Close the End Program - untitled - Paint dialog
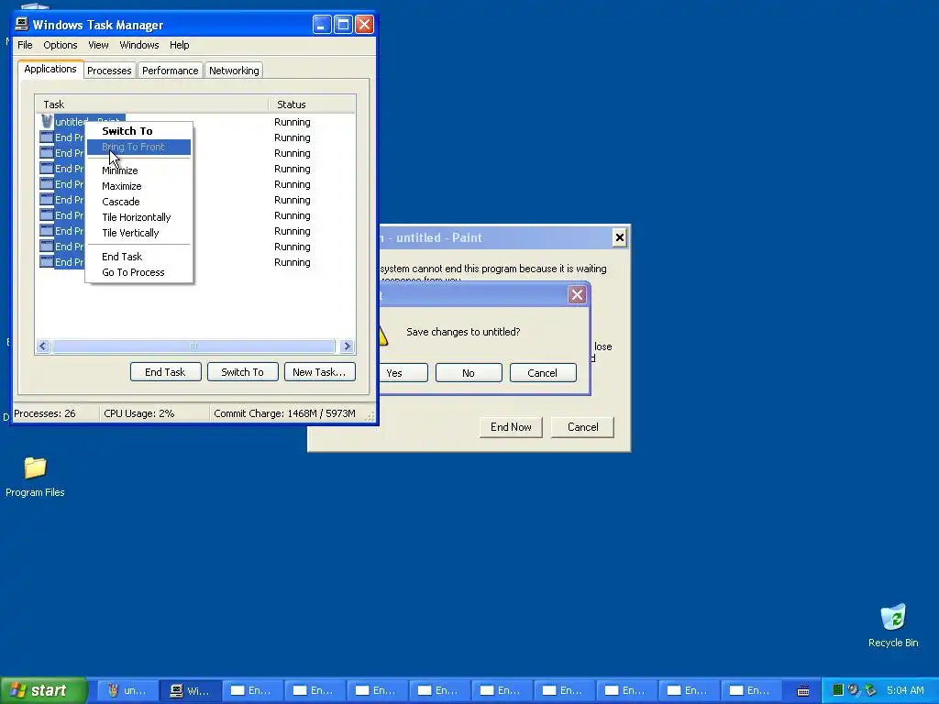Image resolution: width=939 pixels, height=704 pixels. pyautogui.click(x=619, y=237)
